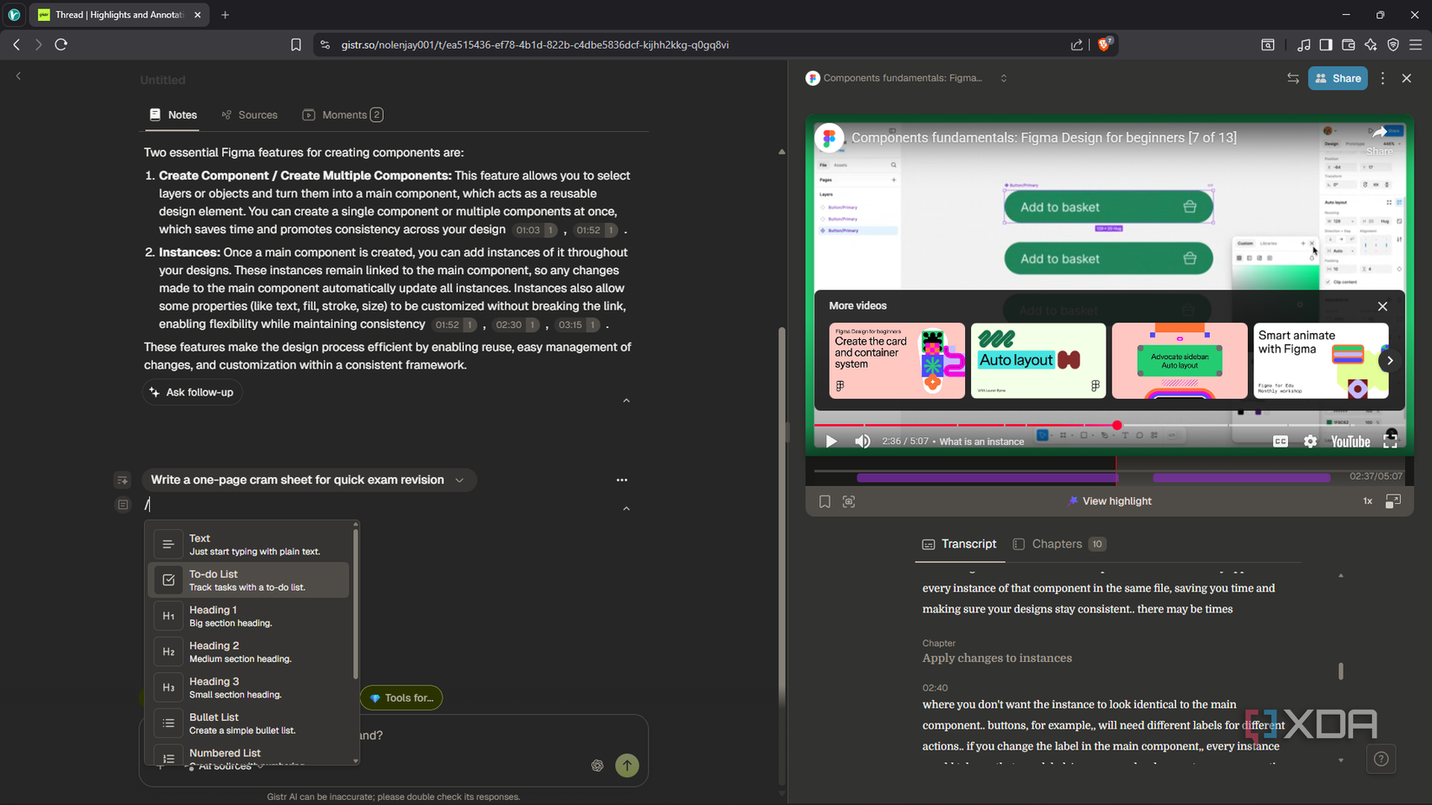Open YouTube video settings gear
This screenshot has width=1432, height=805.
pos(1310,442)
